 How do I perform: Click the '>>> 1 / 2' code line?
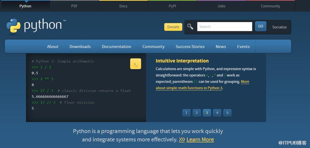coord(41,67)
